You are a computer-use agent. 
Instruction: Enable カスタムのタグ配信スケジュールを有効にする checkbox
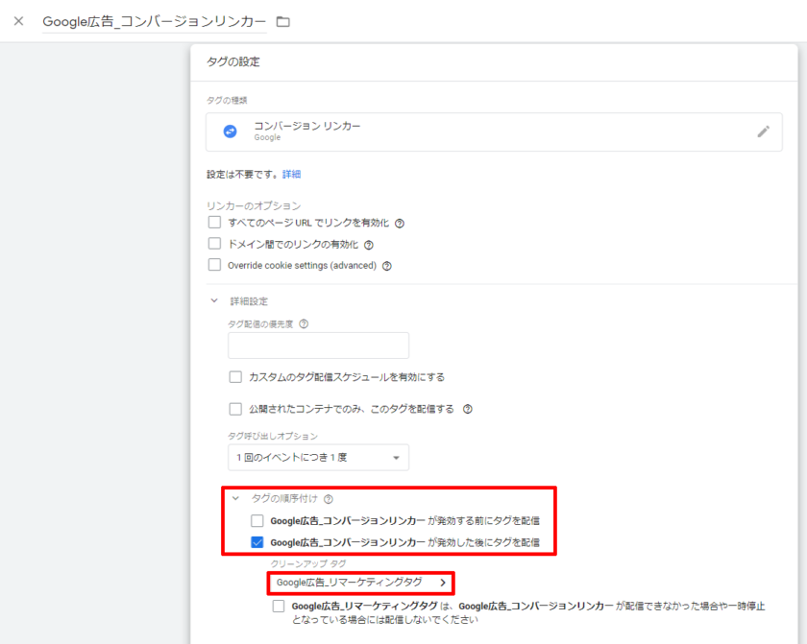coord(235,377)
